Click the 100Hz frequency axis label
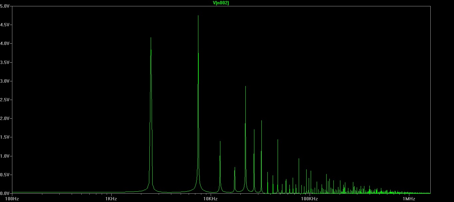The width and height of the screenshot is (454, 202). point(12,199)
